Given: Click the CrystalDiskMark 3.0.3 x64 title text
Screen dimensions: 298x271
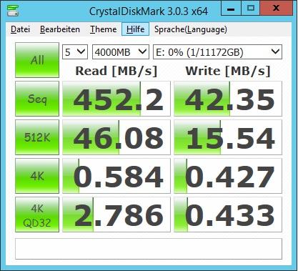Looking at the screenshot, I should [x=149, y=11].
